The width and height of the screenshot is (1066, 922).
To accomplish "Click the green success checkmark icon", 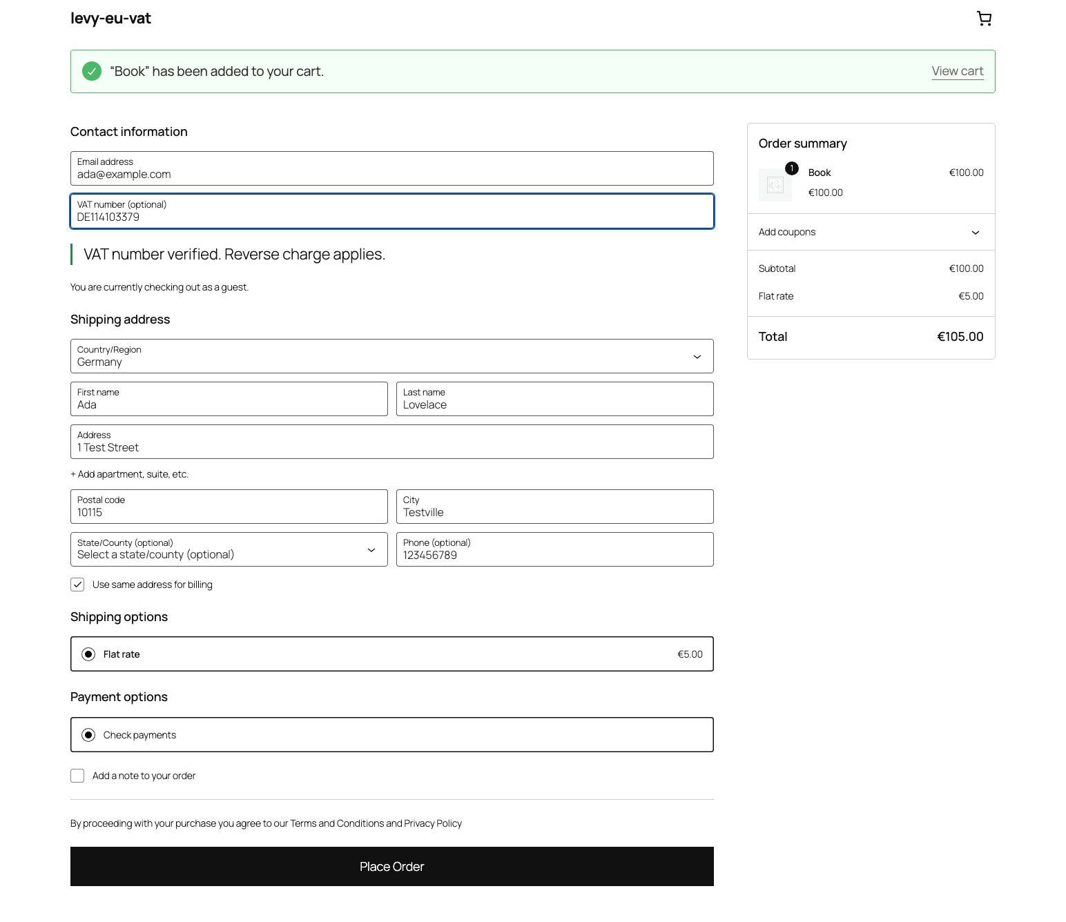I will tap(92, 71).
